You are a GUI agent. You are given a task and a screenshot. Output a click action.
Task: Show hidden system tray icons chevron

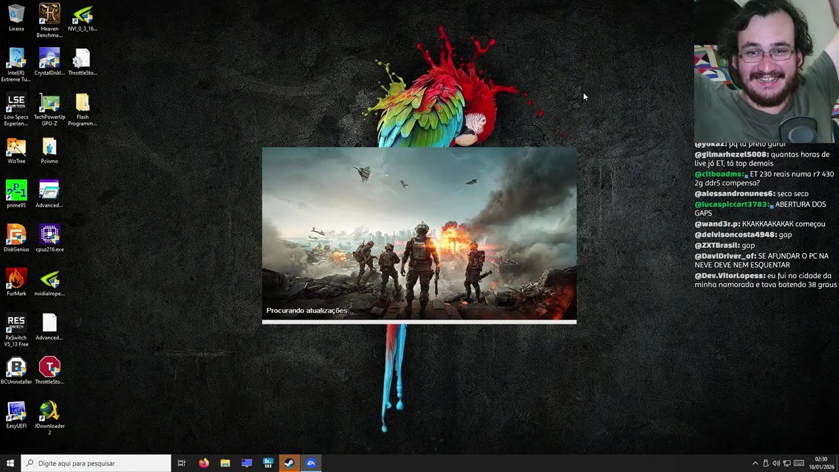[x=755, y=463]
